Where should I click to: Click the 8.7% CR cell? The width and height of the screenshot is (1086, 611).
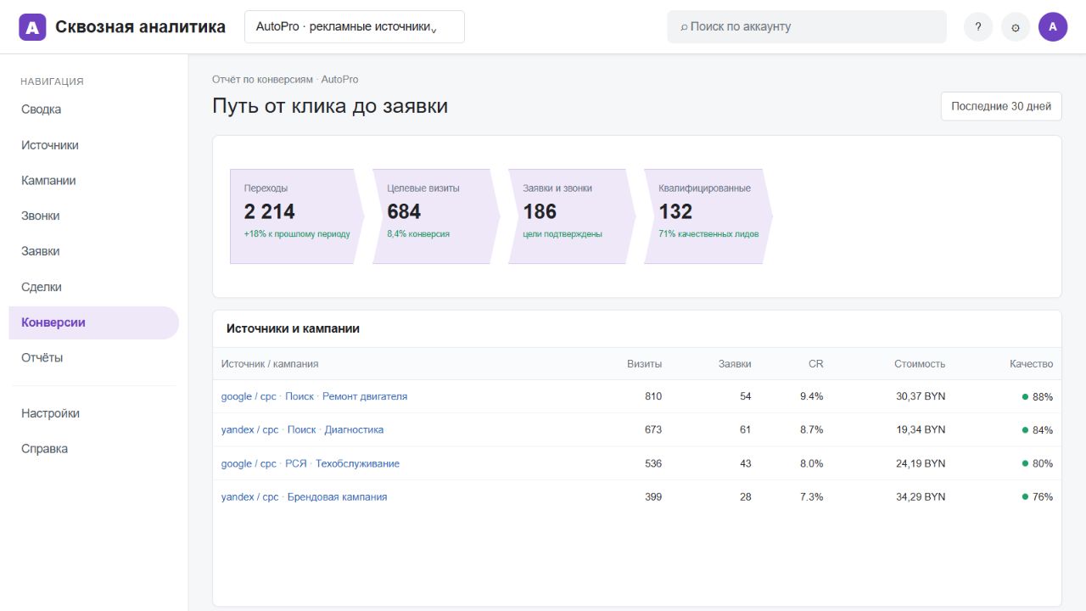click(812, 429)
